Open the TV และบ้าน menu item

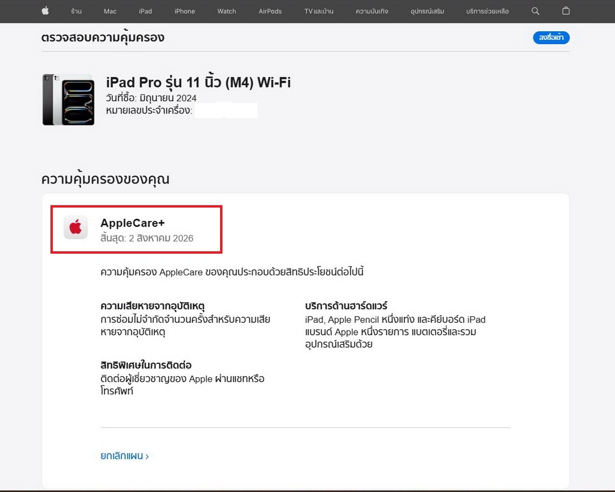point(319,11)
